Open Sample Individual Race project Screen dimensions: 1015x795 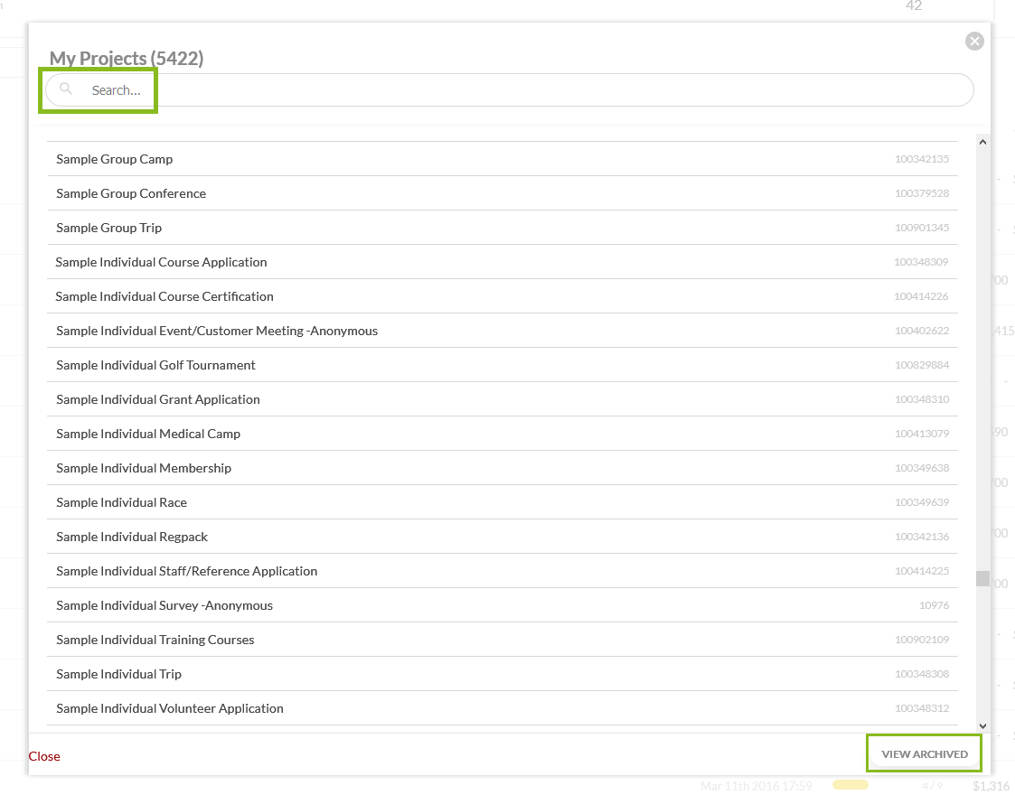(122, 502)
